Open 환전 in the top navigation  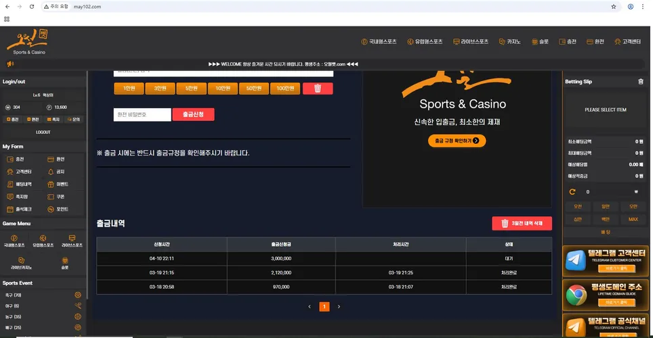tap(595, 42)
